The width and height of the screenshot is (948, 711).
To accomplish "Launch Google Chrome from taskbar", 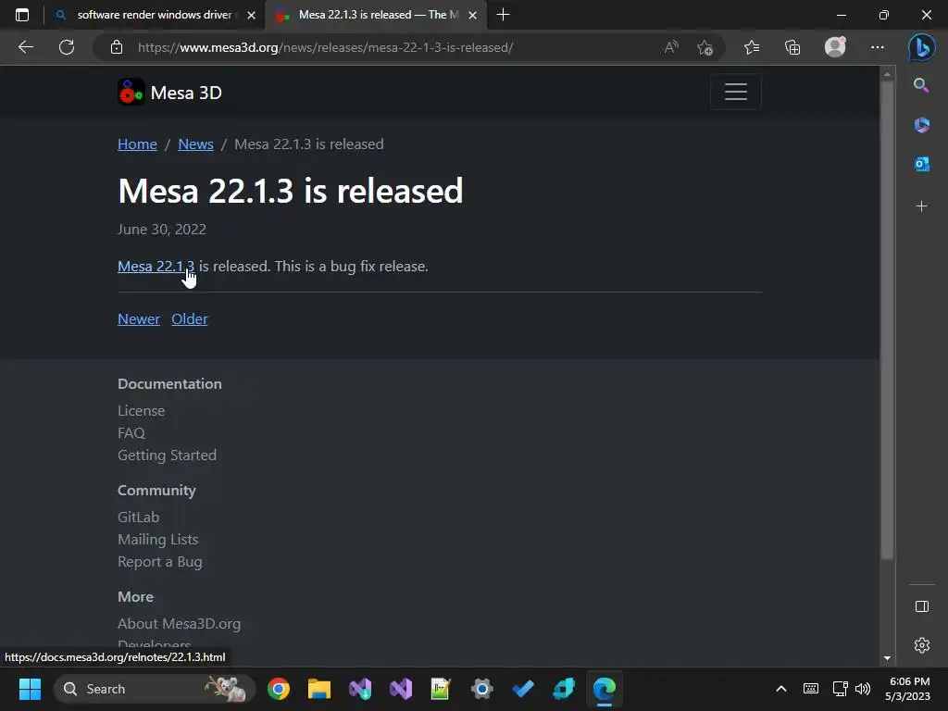I will click(278, 689).
